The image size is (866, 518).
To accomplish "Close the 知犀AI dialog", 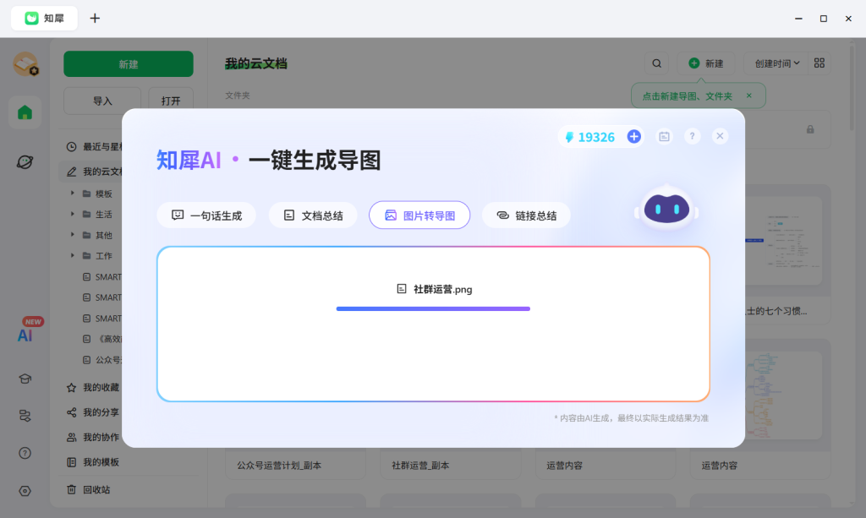I will coord(720,136).
